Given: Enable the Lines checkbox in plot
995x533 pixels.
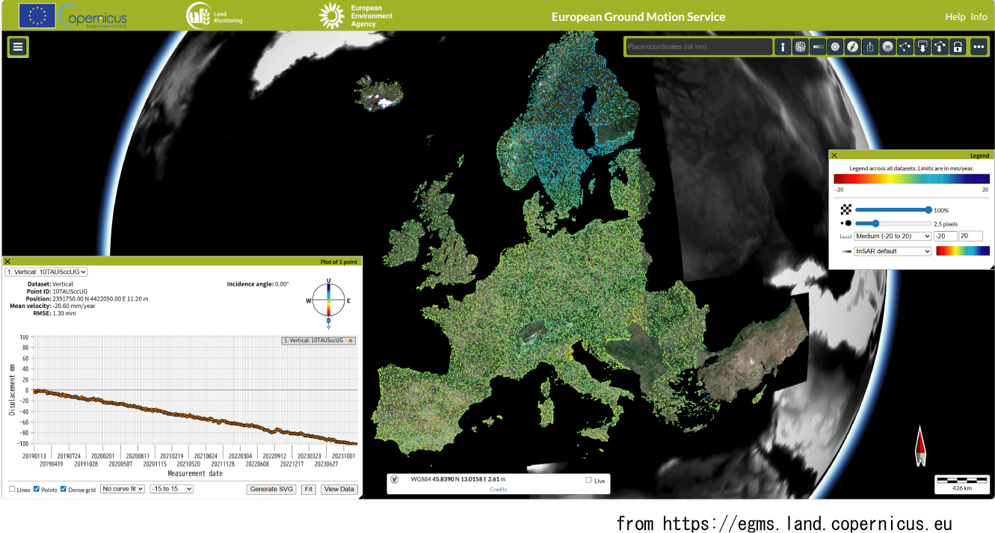Looking at the screenshot, I should [x=12, y=489].
